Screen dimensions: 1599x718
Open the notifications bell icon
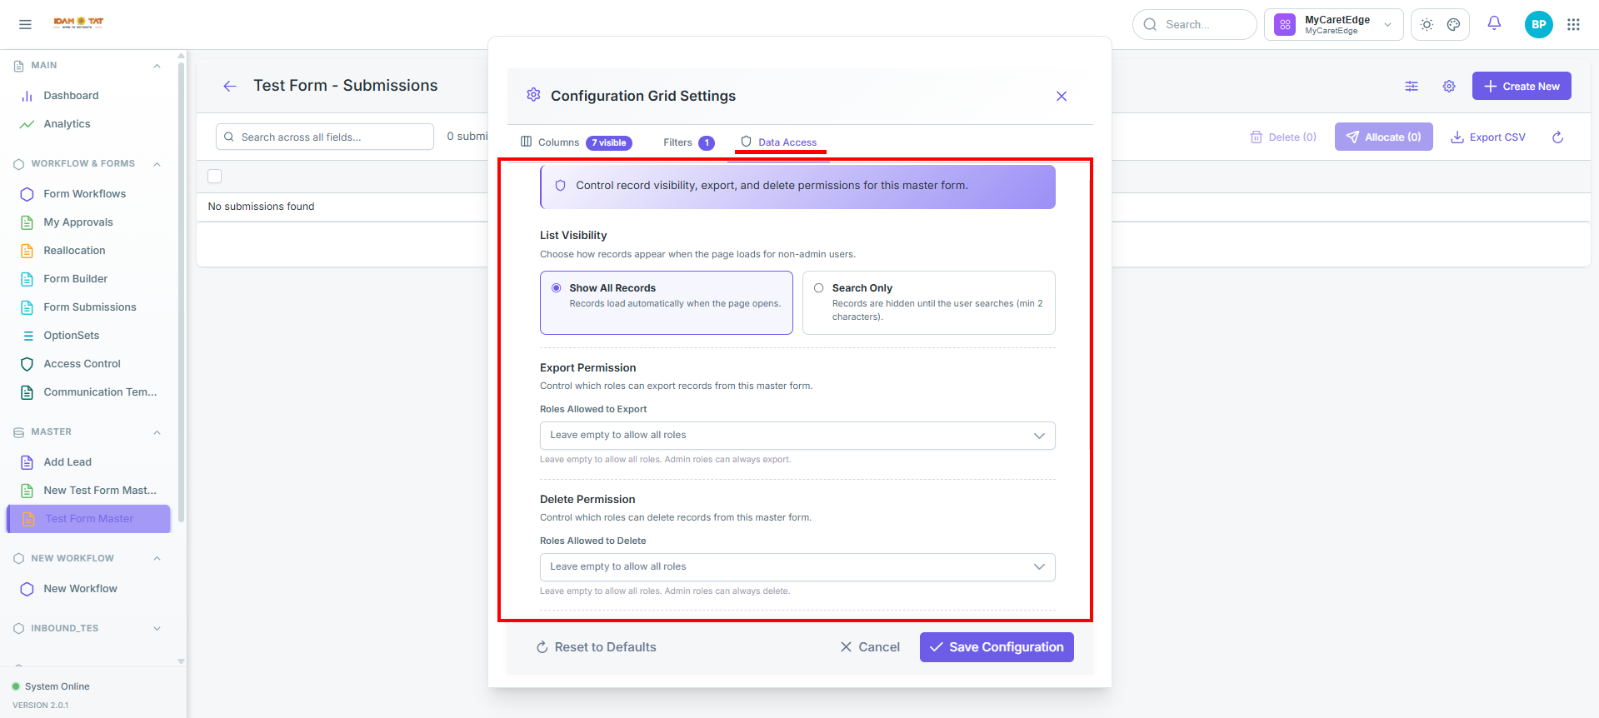[x=1494, y=24]
